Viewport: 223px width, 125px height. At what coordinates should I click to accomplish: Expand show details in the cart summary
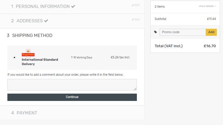(207, 6)
